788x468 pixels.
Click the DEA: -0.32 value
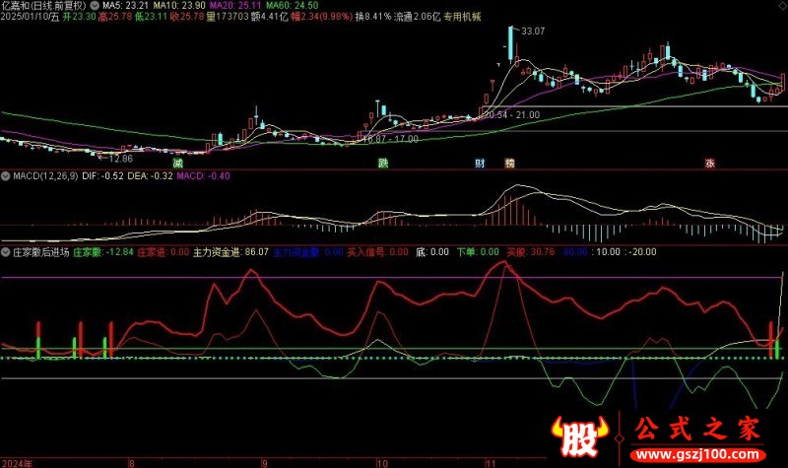[x=150, y=176]
